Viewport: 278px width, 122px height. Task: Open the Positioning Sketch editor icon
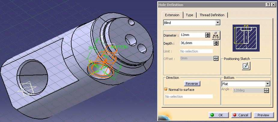[246, 66]
